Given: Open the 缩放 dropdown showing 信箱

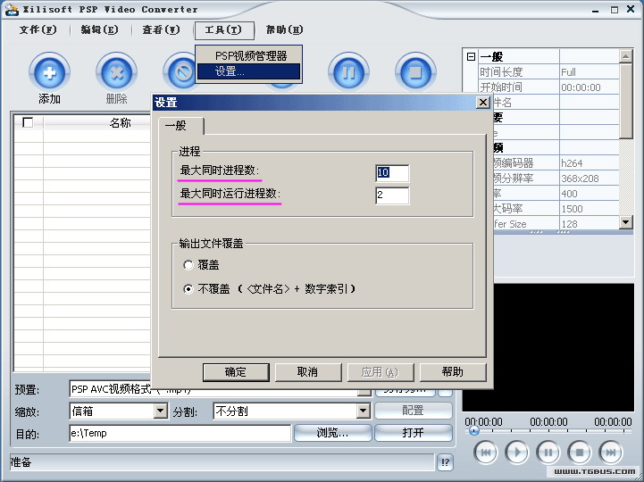Looking at the screenshot, I should tap(161, 411).
